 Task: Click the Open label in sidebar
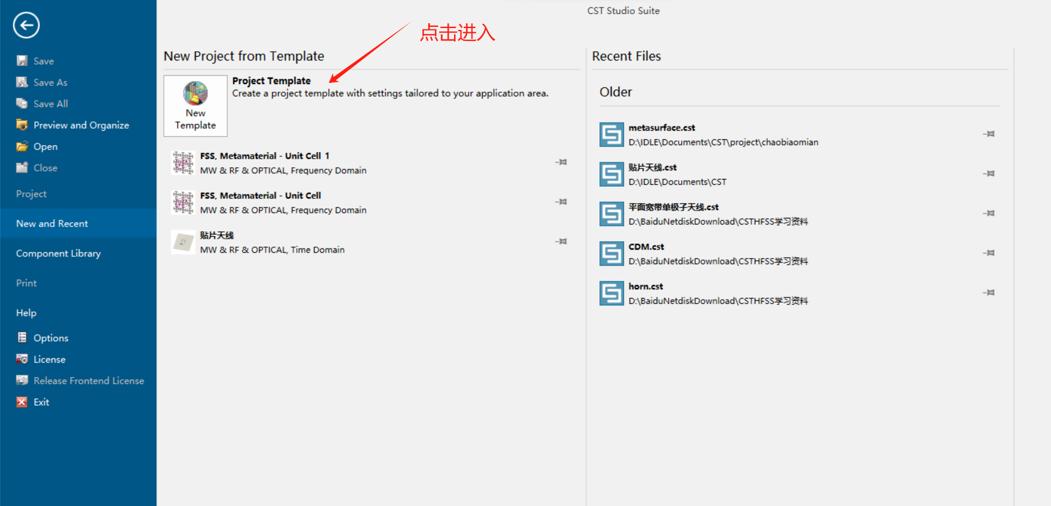pos(46,146)
